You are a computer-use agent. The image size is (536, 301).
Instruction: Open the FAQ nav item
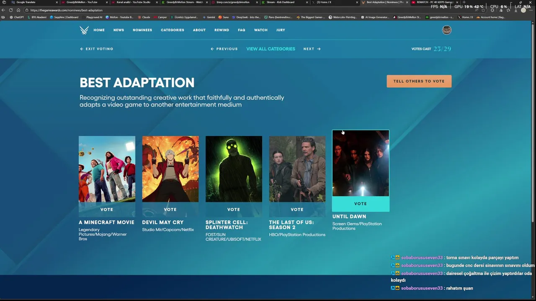(242, 30)
